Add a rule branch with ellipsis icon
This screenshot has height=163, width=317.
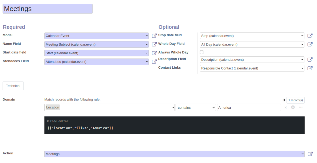(x=300, y=107)
